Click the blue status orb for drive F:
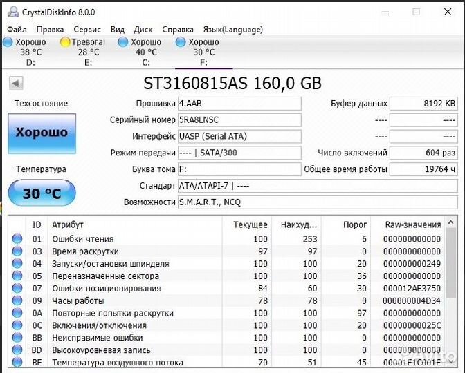 point(181,42)
